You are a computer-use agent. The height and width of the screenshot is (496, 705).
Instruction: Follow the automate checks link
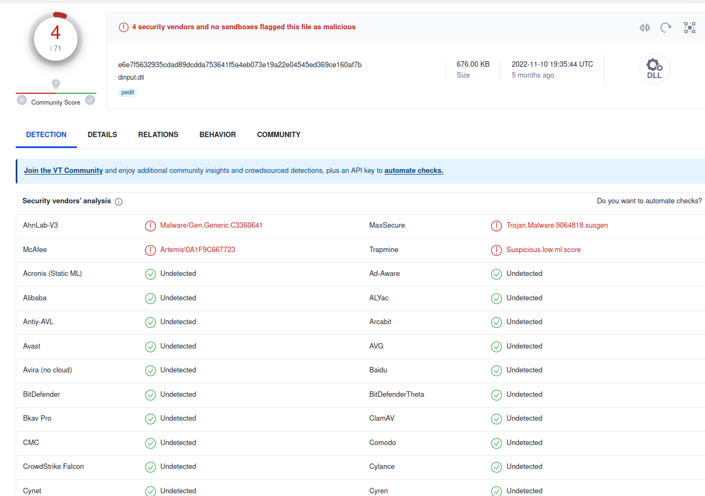click(x=414, y=170)
